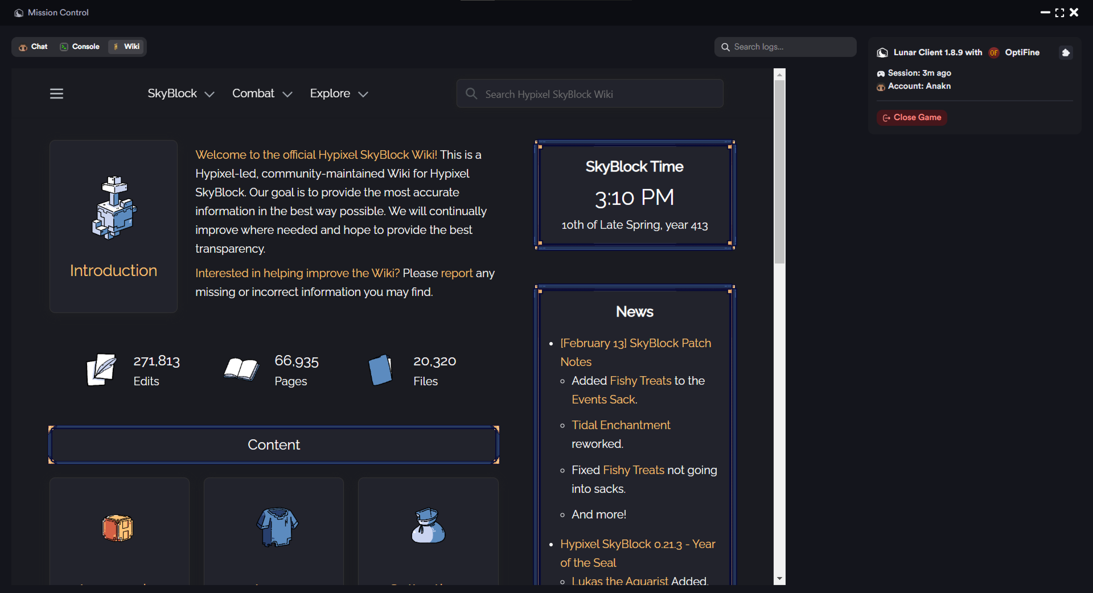Screen dimensions: 1093x593
Task: Click the Introduction knight statue icon
Action: 114,208
